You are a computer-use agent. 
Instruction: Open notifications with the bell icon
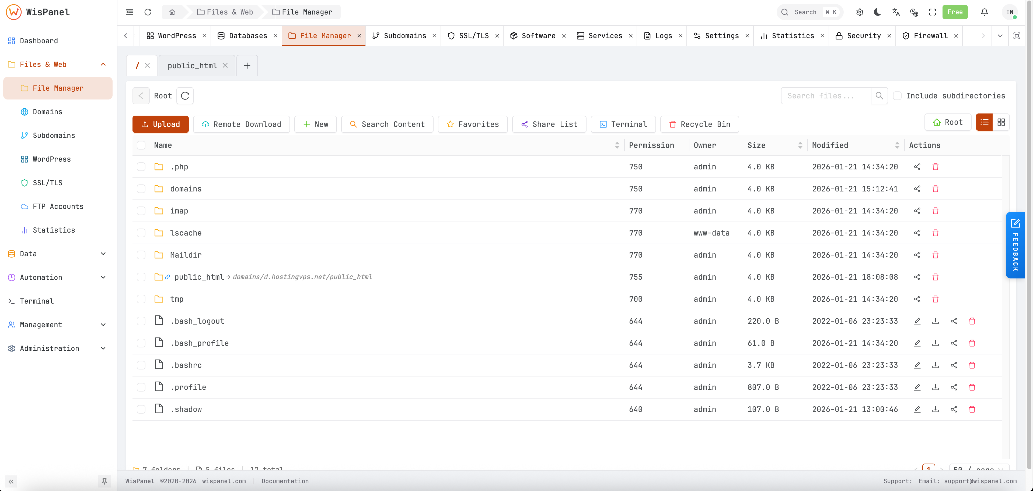pyautogui.click(x=985, y=12)
